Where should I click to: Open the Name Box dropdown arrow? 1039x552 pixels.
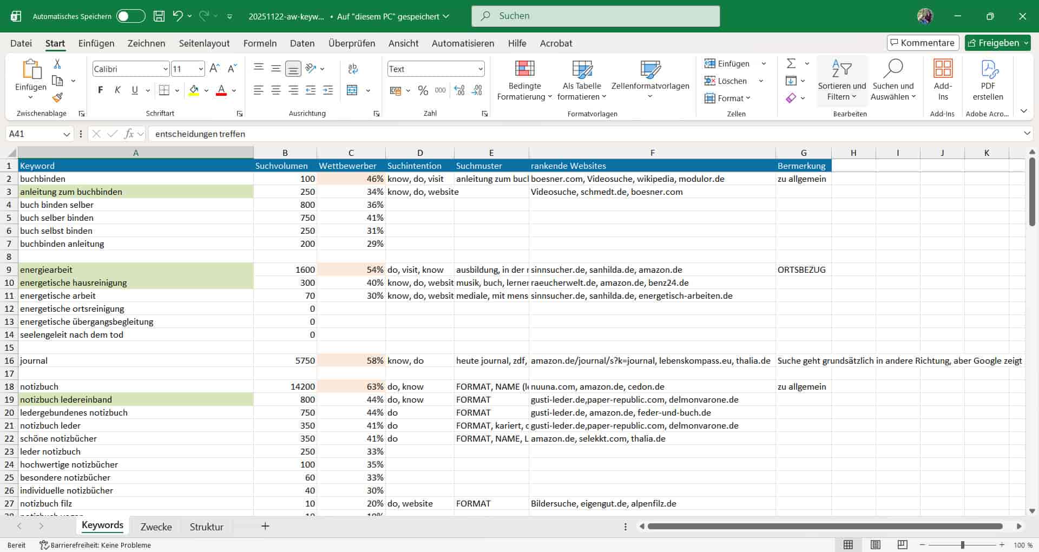tap(67, 134)
